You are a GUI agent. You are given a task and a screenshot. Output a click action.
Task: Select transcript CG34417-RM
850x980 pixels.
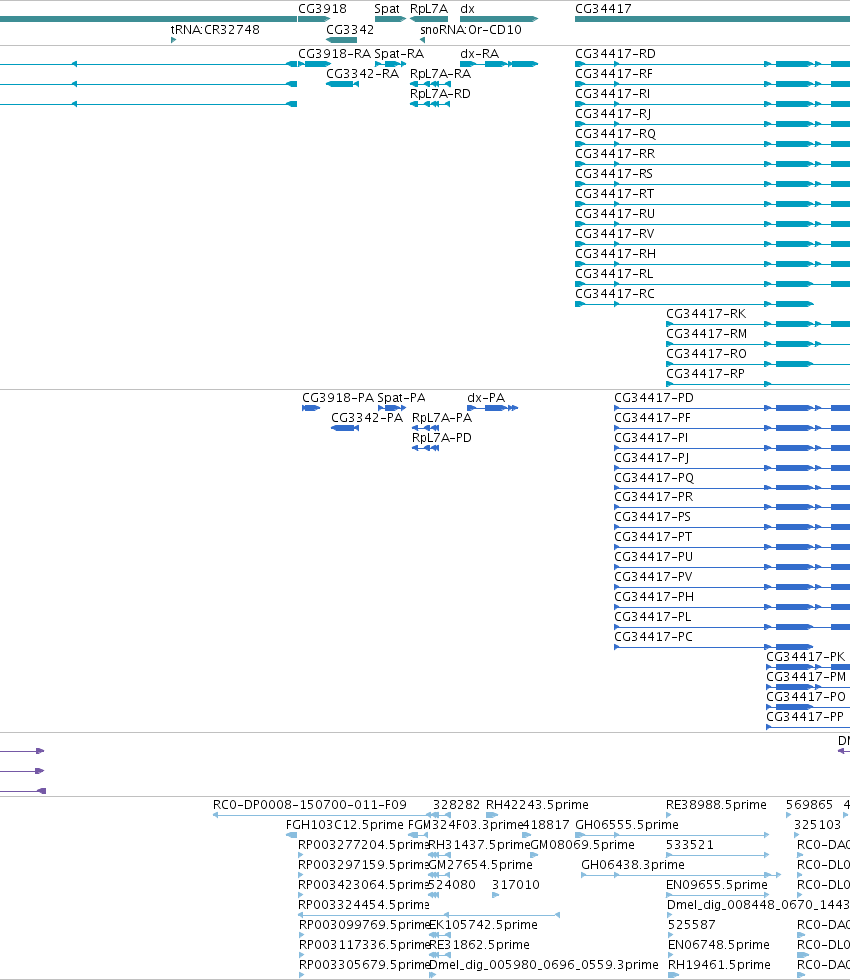(707, 334)
